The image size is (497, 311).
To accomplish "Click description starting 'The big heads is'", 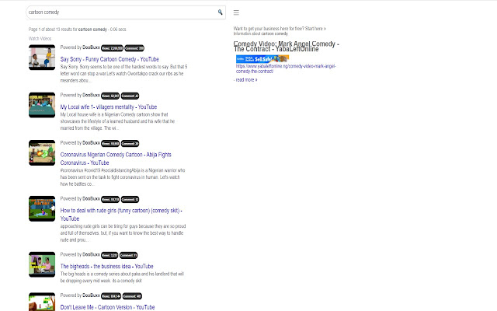I will click(x=122, y=278).
